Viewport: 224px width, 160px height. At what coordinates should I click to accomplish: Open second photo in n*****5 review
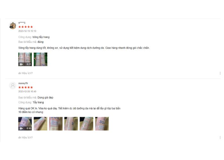40,59
